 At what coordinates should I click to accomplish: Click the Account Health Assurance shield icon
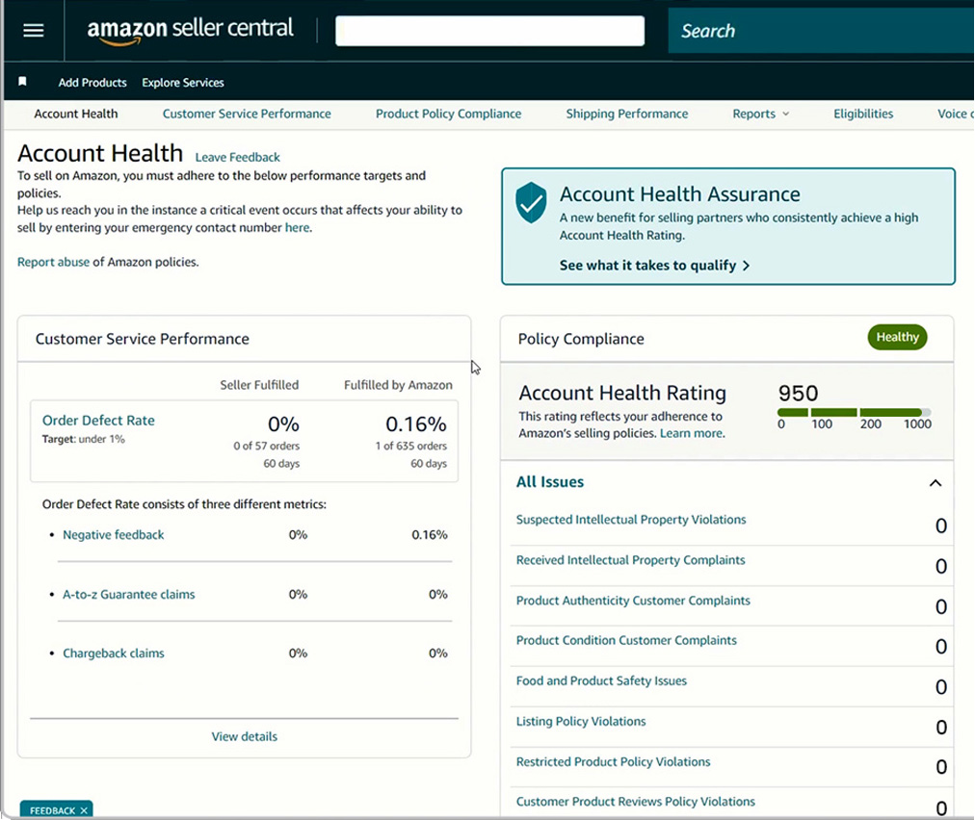point(531,204)
